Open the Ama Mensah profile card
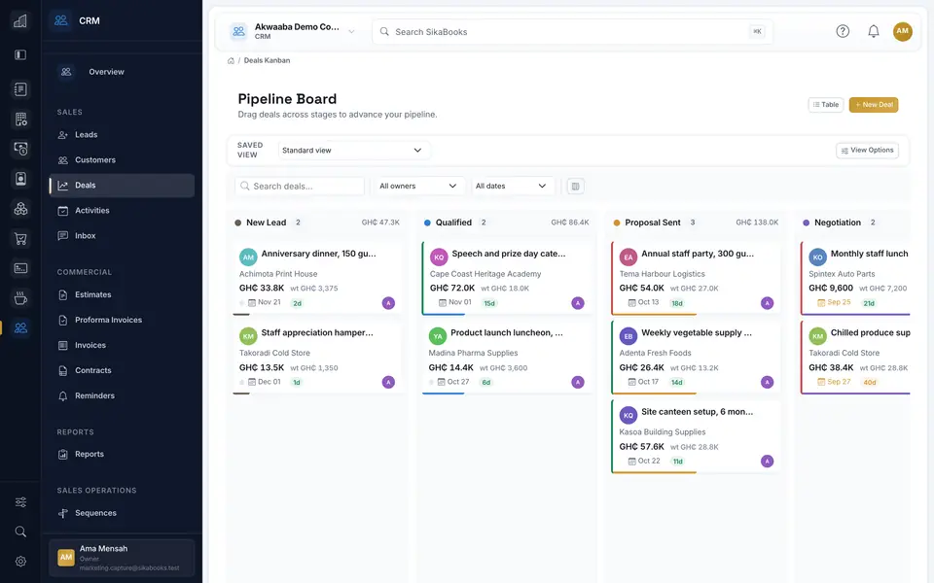Image resolution: width=934 pixels, height=583 pixels. (122, 558)
